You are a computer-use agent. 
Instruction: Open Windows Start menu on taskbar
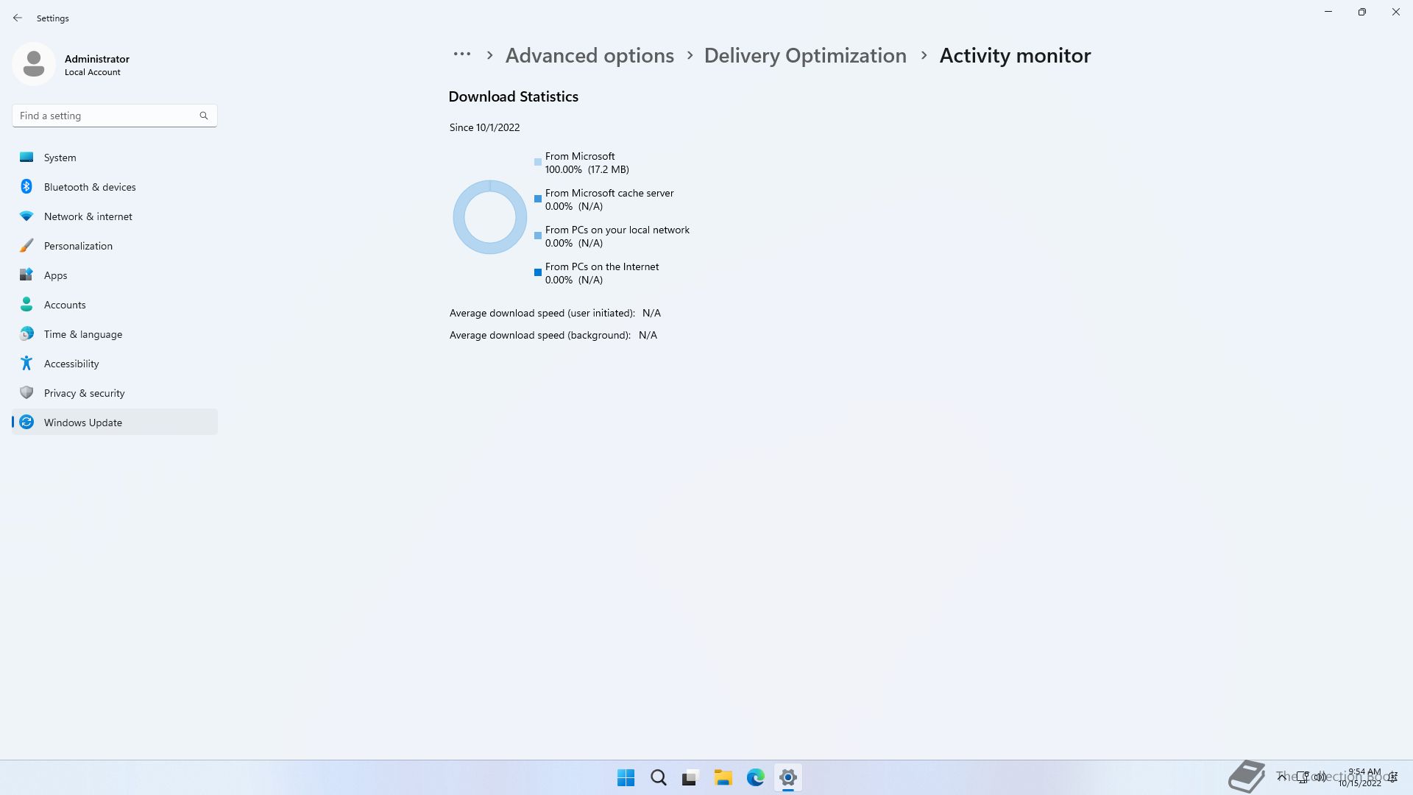click(626, 777)
